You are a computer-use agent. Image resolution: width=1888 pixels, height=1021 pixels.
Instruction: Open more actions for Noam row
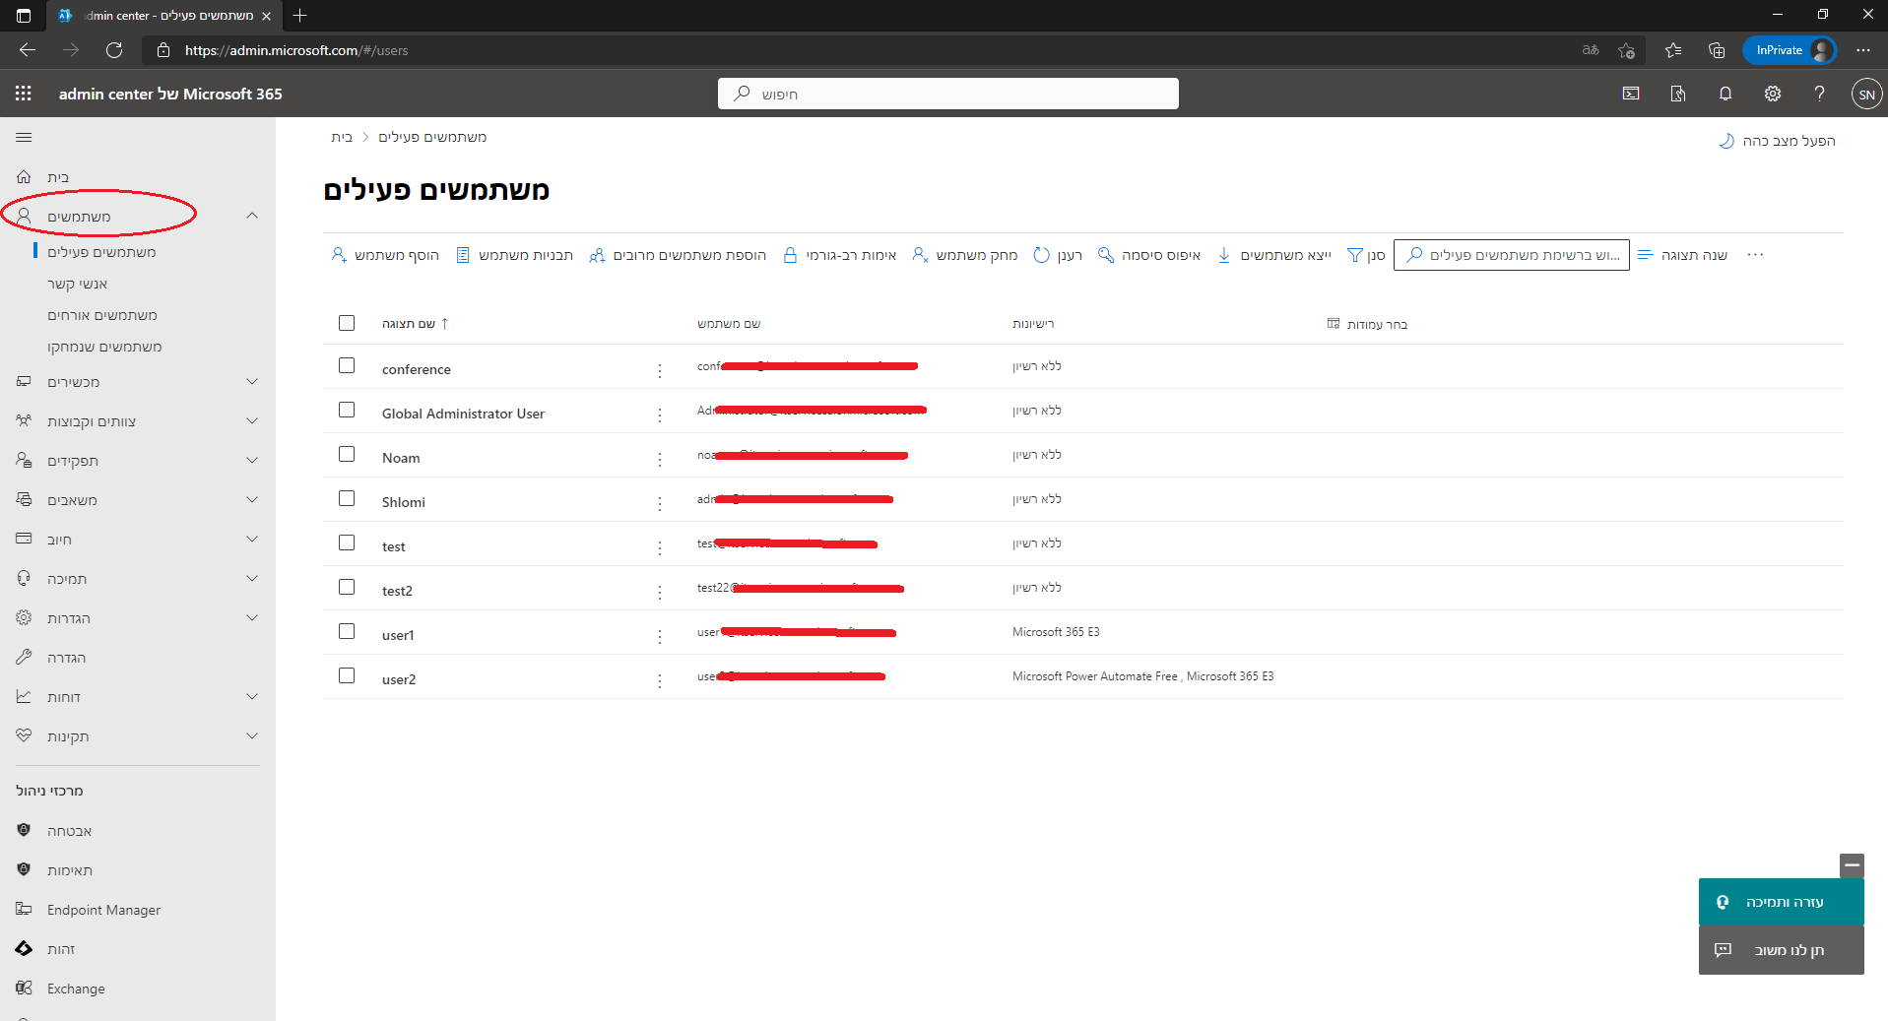click(x=660, y=459)
